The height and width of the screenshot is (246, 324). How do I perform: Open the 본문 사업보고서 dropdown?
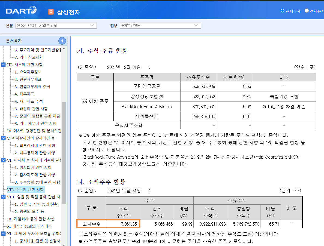[56, 26]
